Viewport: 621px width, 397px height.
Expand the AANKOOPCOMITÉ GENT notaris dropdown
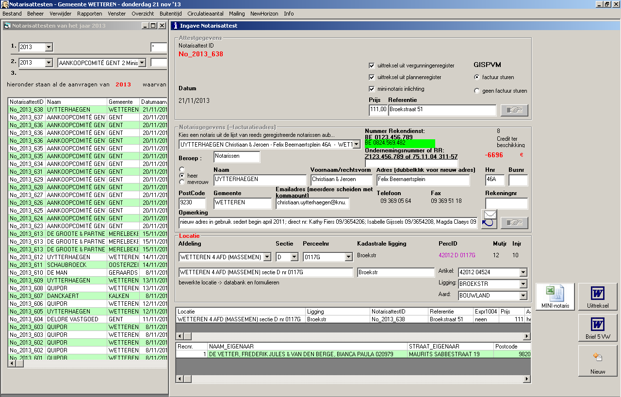(142, 63)
